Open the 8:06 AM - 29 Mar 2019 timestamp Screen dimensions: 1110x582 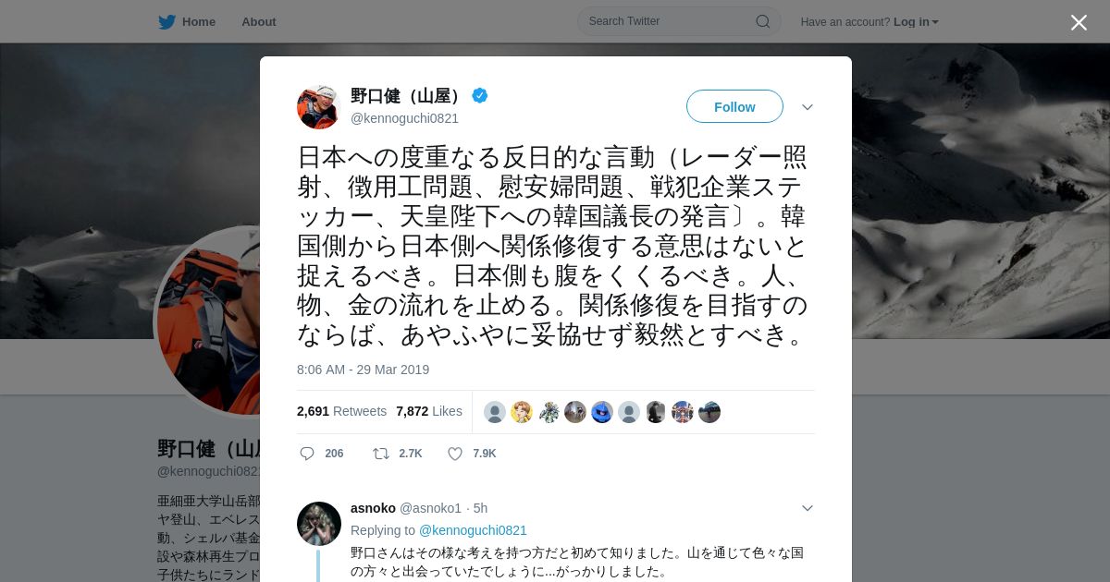point(363,370)
